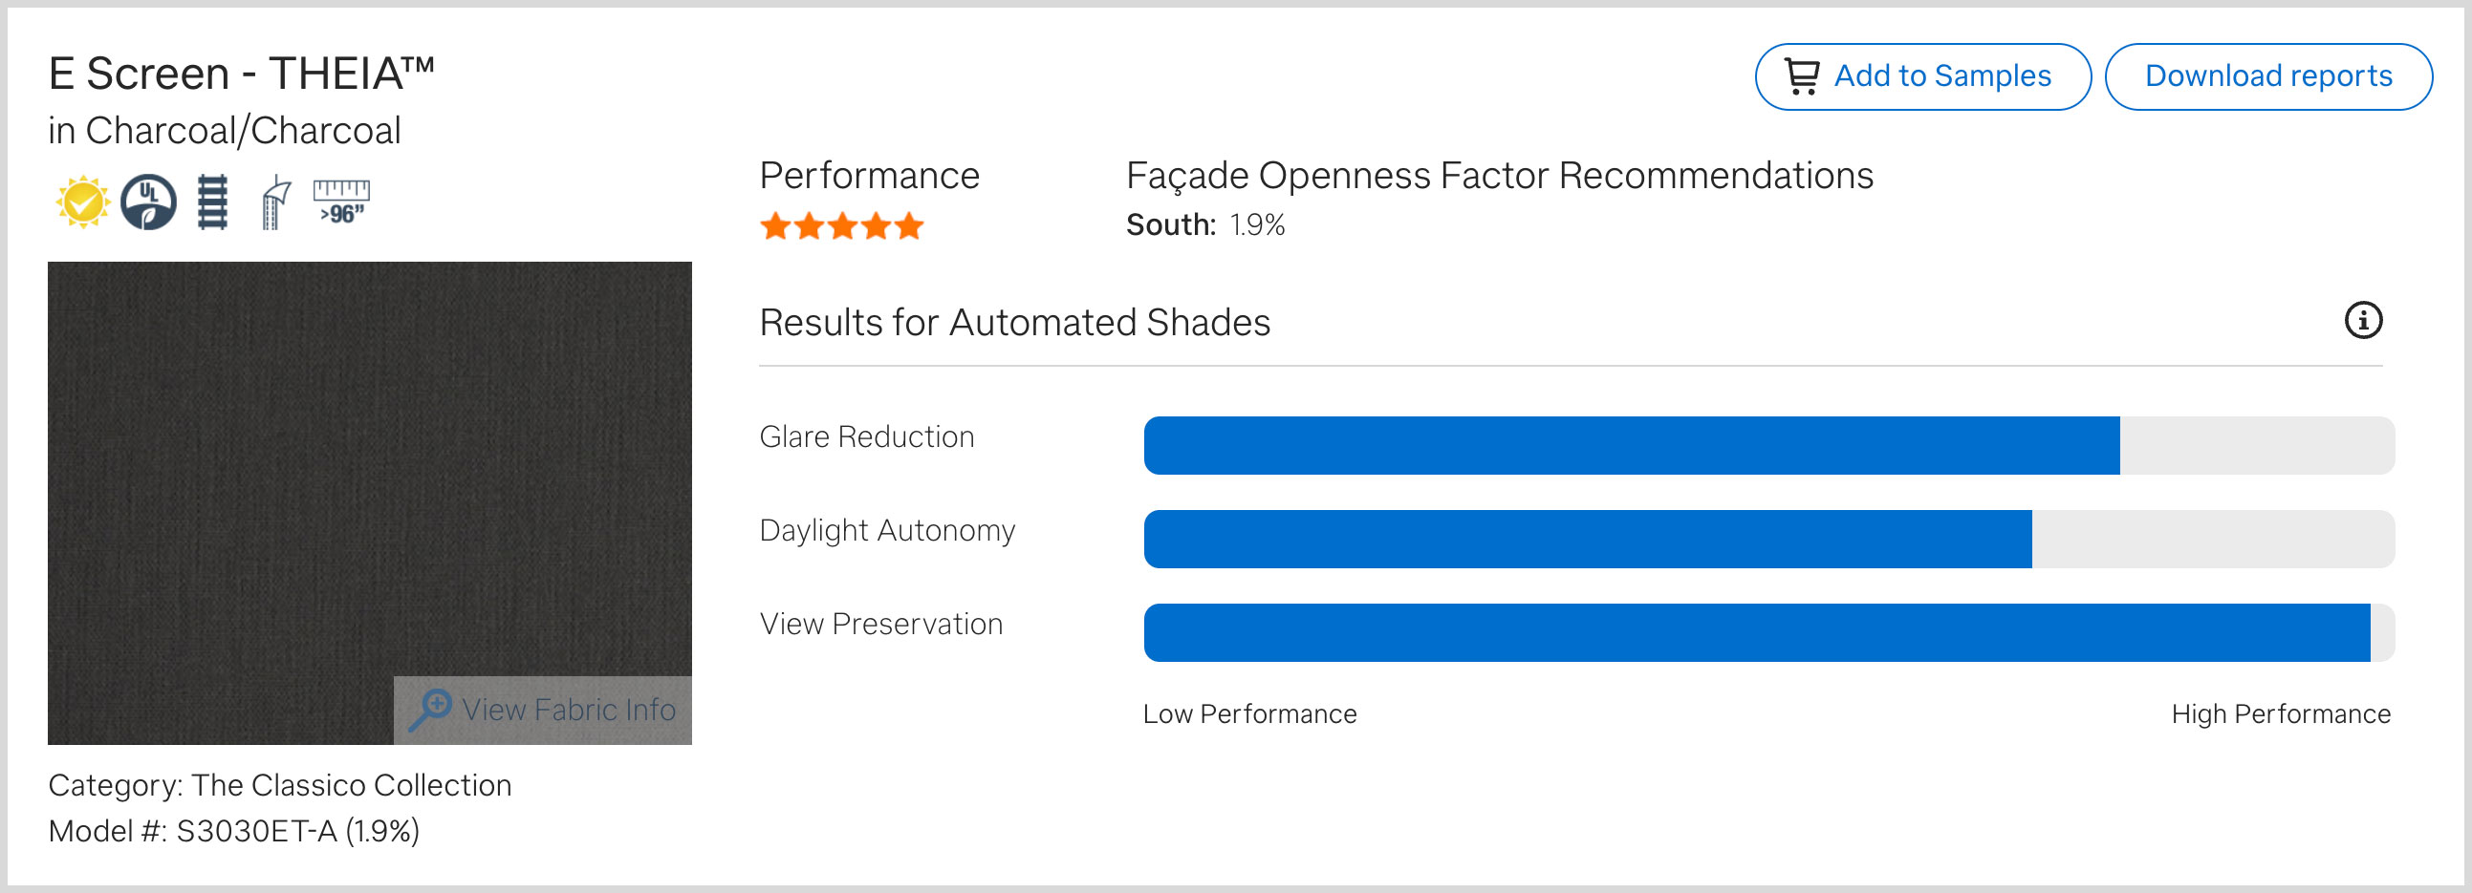Screen dimensions: 2472x893
Task: Click the South 1.9% openness recommendation
Action: point(1205,225)
